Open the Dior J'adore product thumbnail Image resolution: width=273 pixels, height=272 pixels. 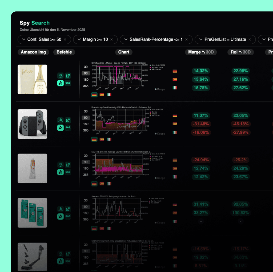(x=32, y=79)
